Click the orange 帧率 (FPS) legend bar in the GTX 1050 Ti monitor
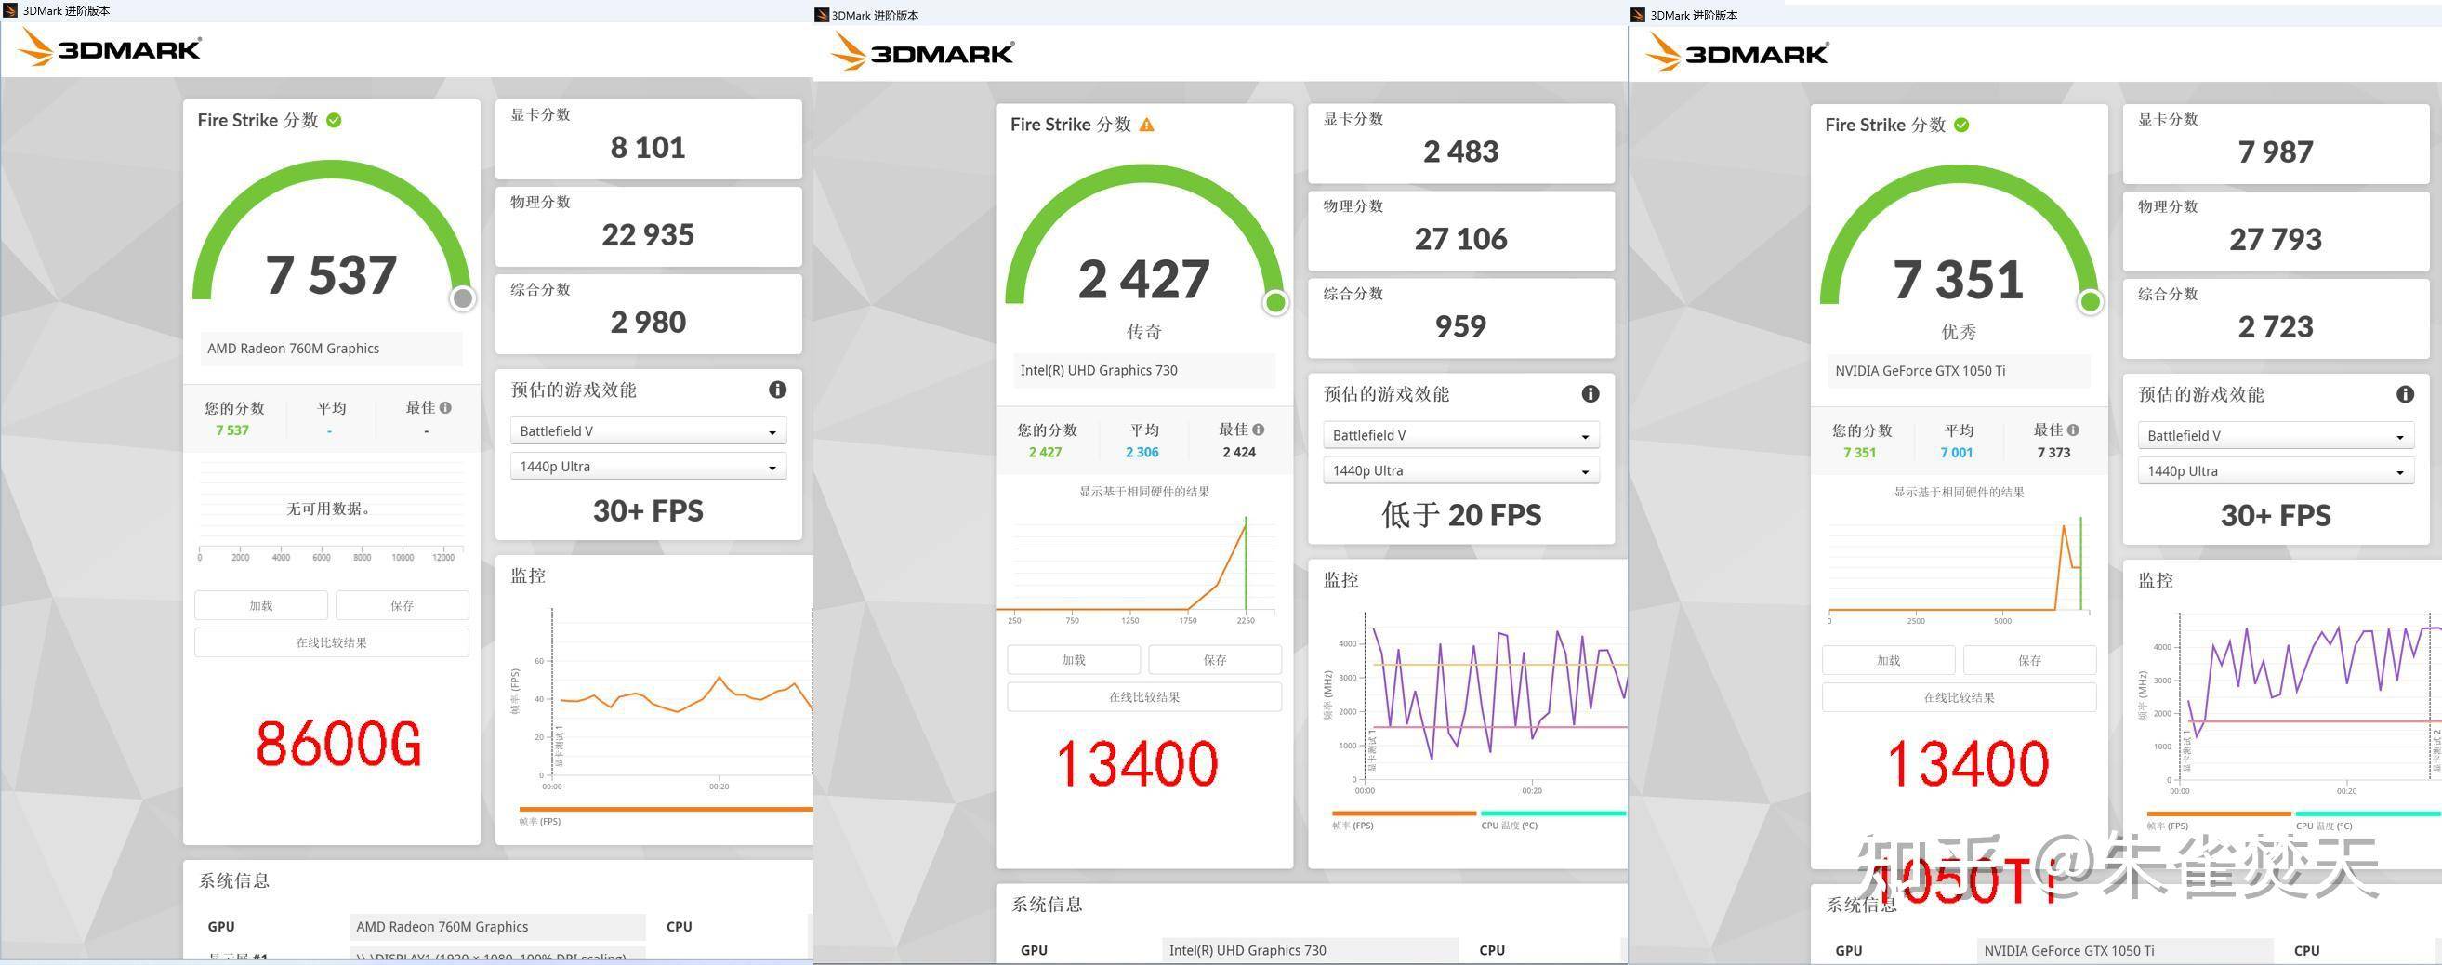The image size is (2442, 965). tap(2218, 813)
